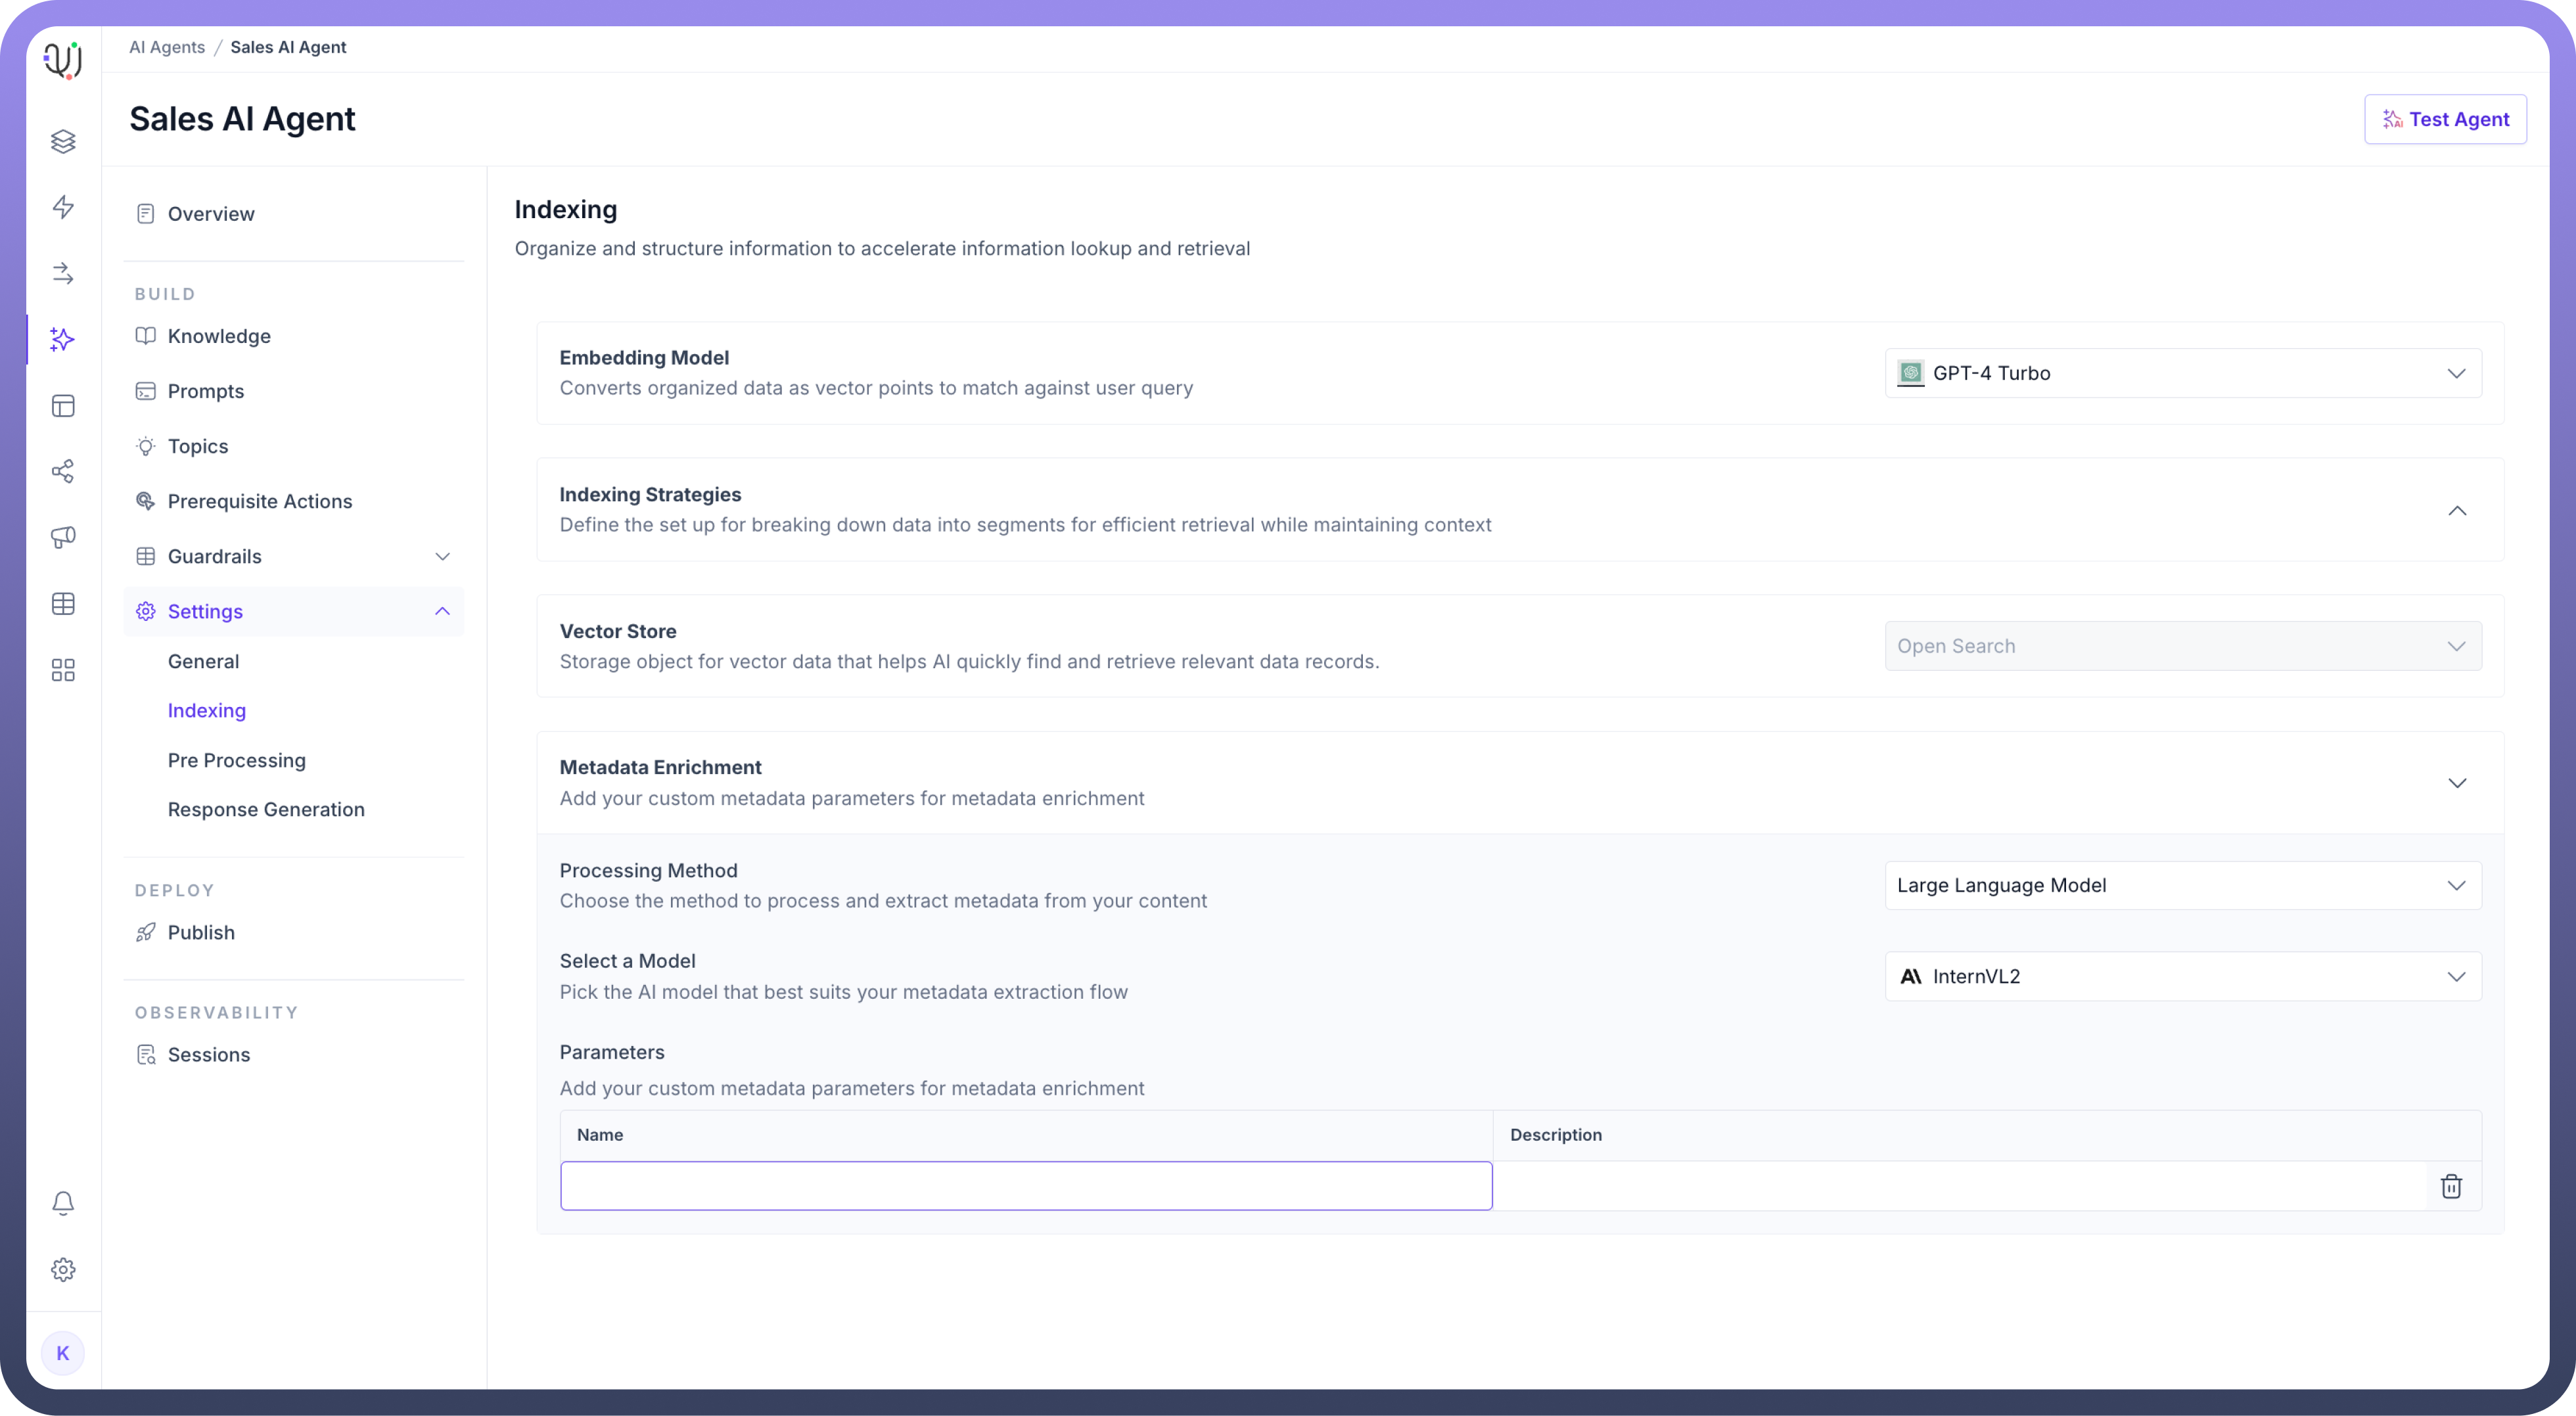Open the InternVL2 model dropdown
The height and width of the screenshot is (1416, 2576).
pyautogui.click(x=2182, y=976)
